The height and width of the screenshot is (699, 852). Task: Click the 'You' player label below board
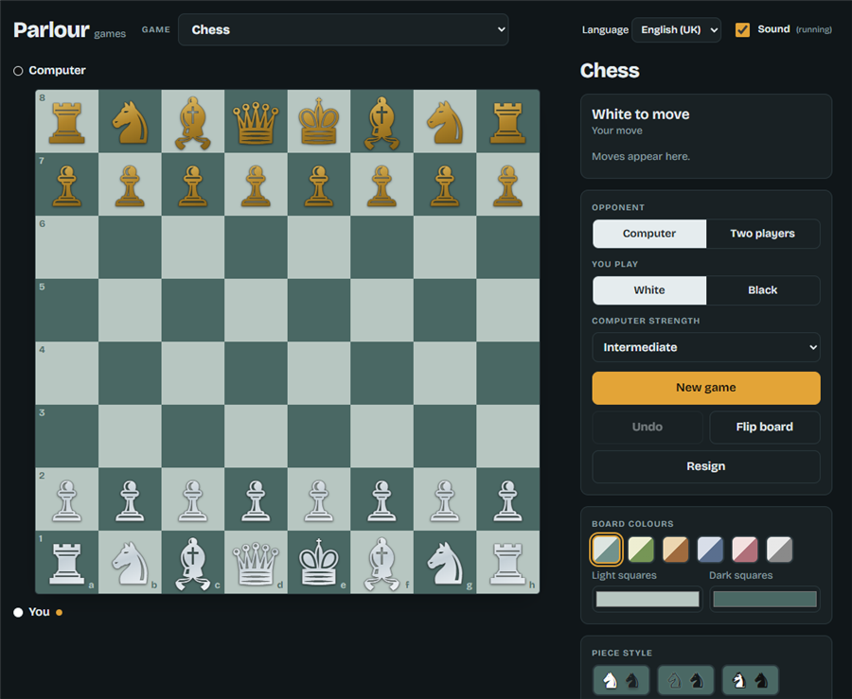coord(39,612)
